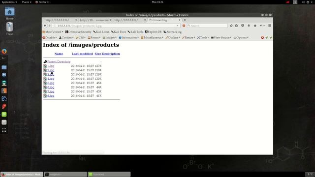This screenshot has height=177, width=315.
Task: Open the Firefox app menu in top bar
Action: pos(42,2)
